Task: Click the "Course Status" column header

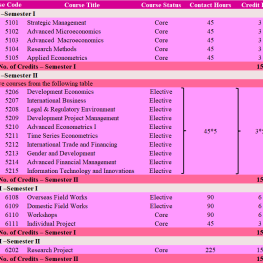Action: [x=161, y=5]
